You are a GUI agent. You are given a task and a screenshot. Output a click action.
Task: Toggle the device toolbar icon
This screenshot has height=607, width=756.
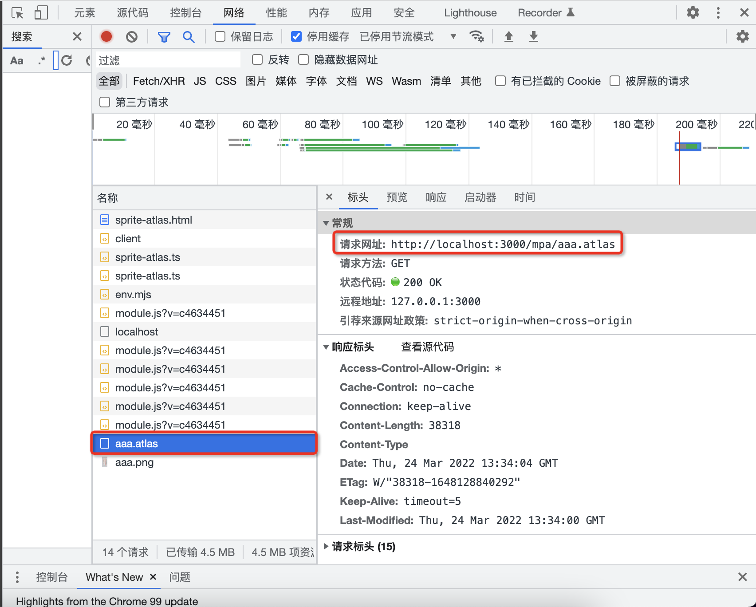41,13
